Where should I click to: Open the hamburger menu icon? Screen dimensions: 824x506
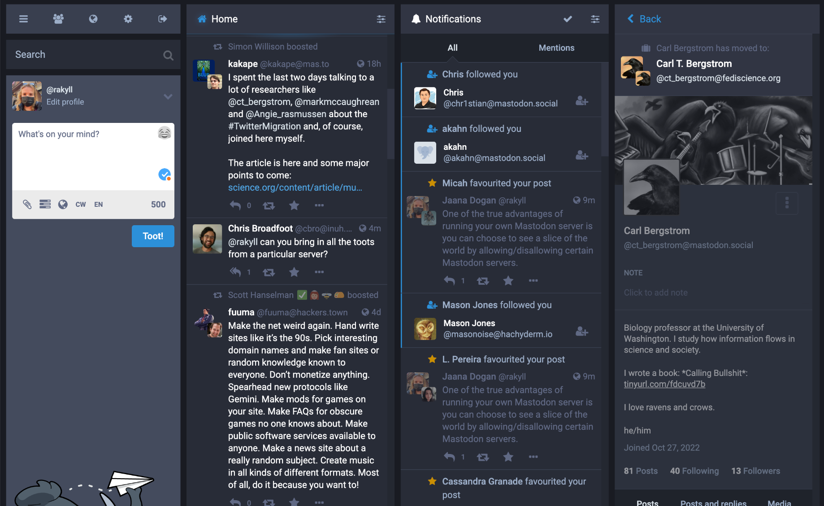point(23,19)
